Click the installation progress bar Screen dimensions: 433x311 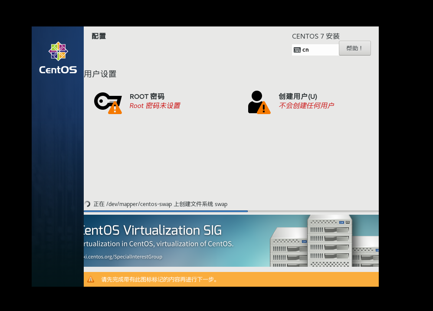pos(231,211)
